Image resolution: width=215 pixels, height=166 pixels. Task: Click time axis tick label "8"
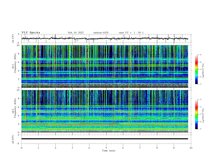coord(157,148)
